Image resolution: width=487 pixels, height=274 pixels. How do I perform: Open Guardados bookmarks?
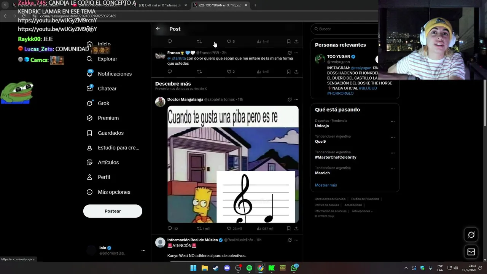point(105,133)
